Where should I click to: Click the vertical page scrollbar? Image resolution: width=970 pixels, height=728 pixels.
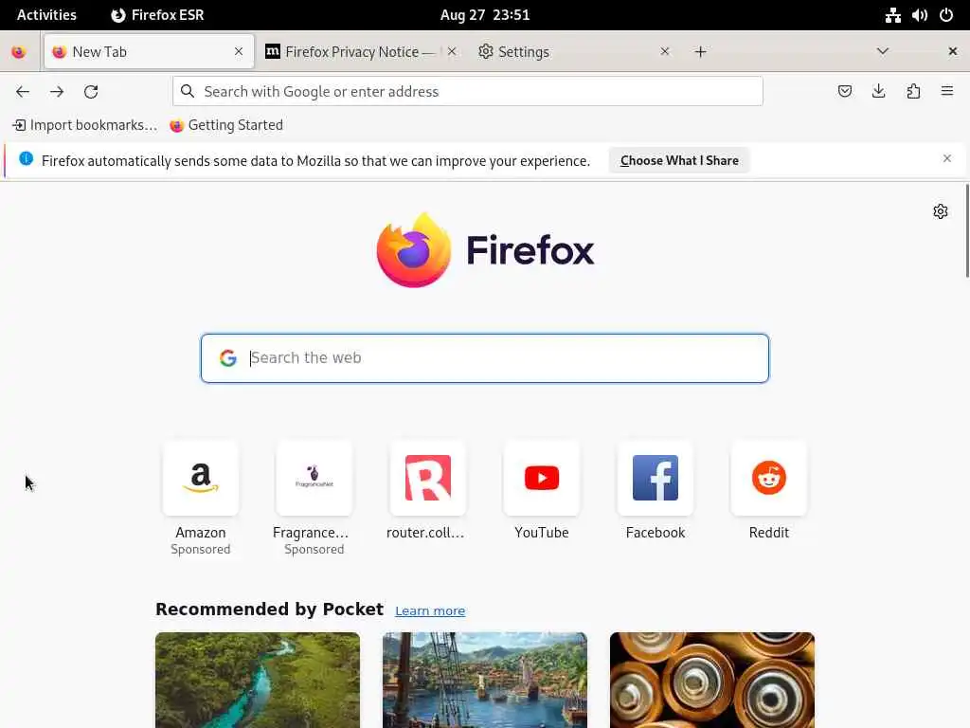point(967,230)
